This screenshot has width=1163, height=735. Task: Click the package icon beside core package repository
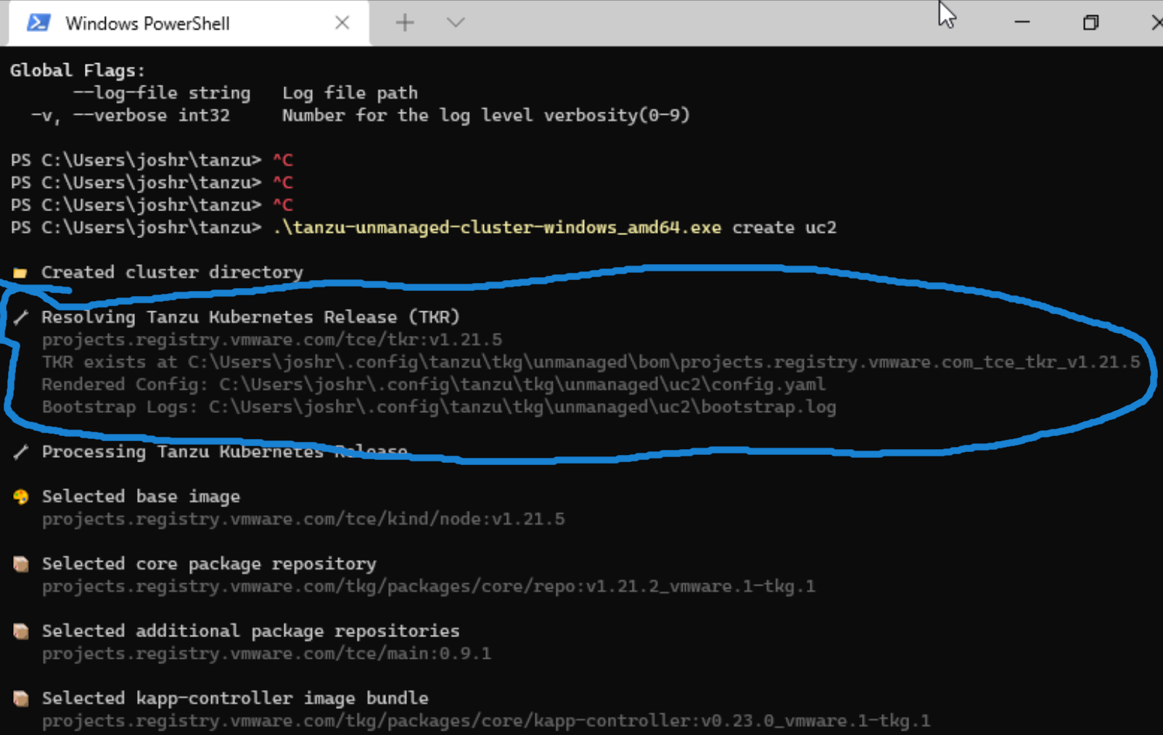pos(21,564)
